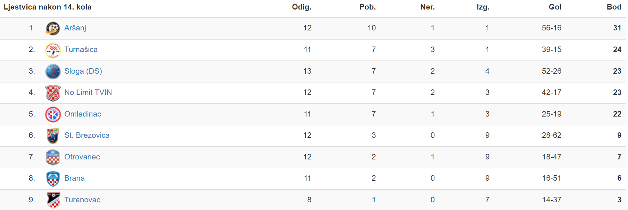Open the No Limit TVIN link

click(x=88, y=92)
